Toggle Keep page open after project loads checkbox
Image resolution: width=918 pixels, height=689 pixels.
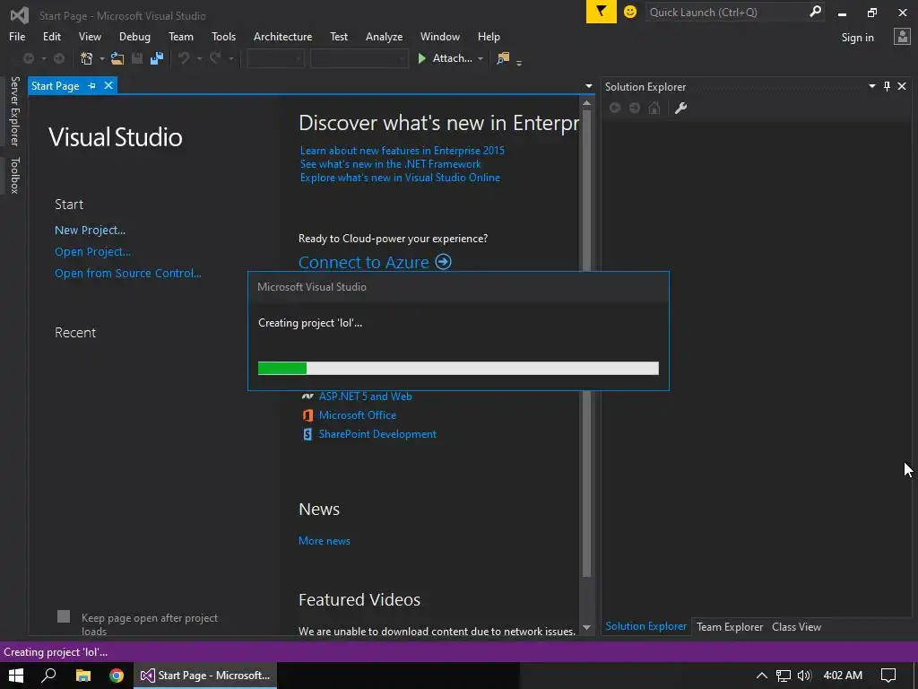click(x=64, y=616)
